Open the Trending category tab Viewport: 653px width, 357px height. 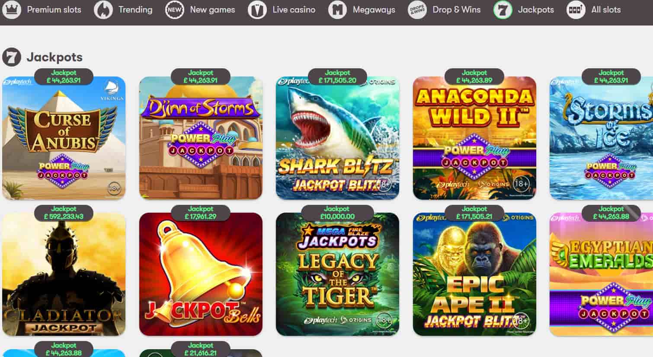click(x=123, y=10)
